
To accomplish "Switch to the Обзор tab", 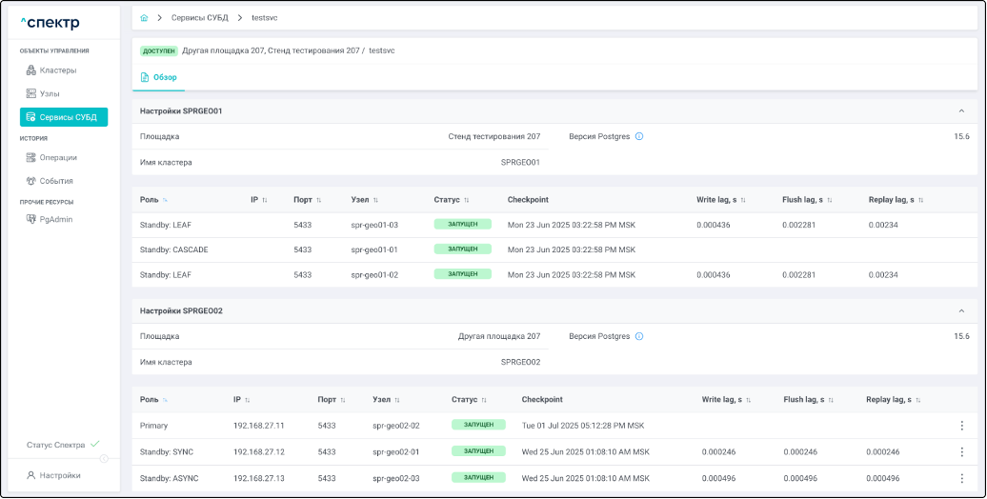I will [158, 77].
